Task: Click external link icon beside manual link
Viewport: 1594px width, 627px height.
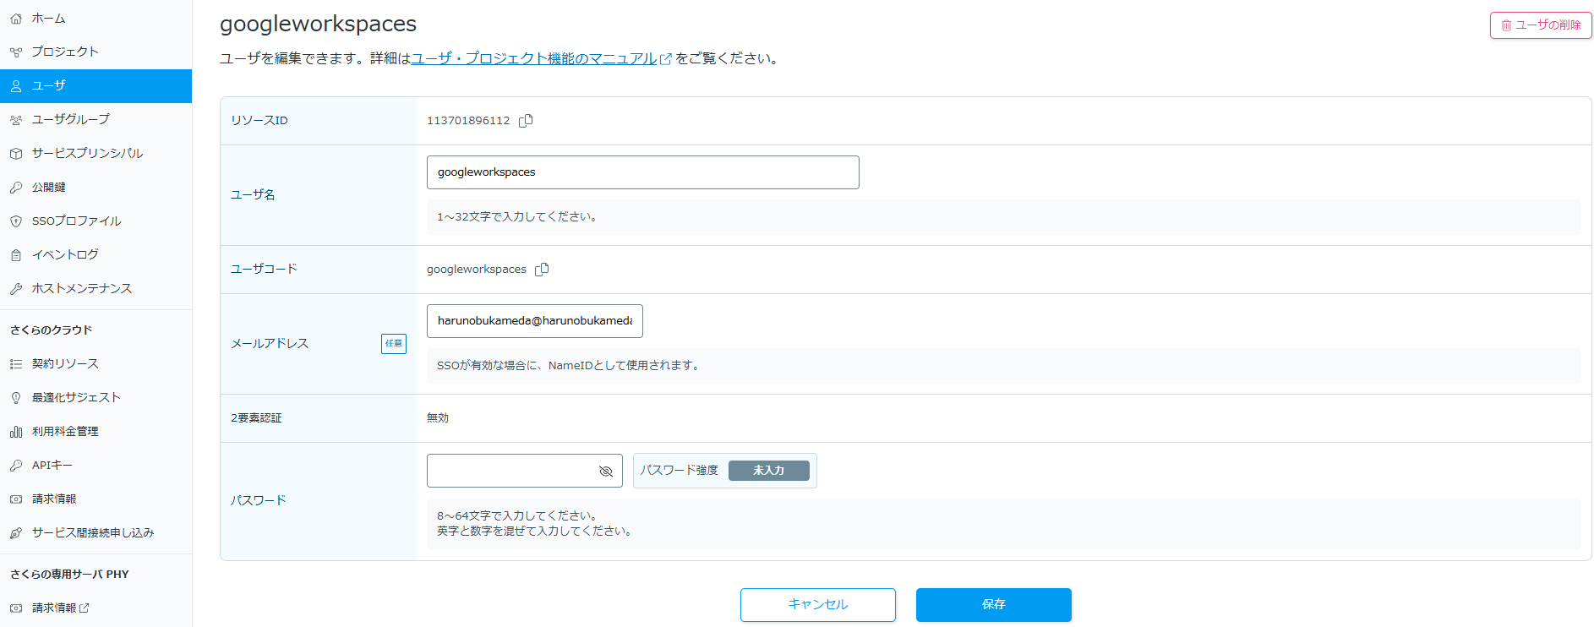Action: [666, 59]
